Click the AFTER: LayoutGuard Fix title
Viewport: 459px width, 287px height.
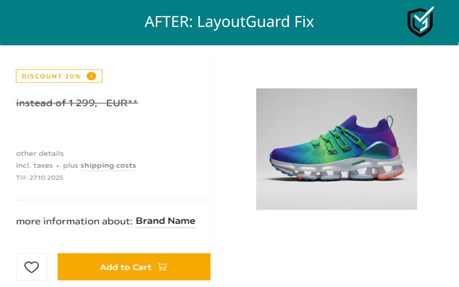click(229, 22)
